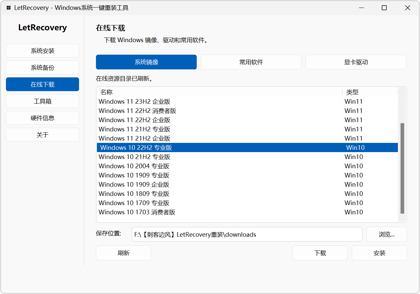Click the 保存位置 path input field

click(247, 234)
